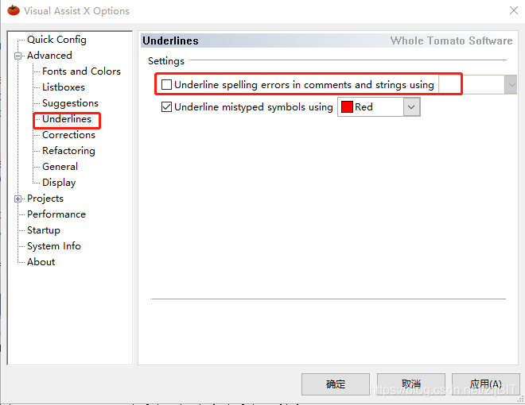Open the Performance page
525x405 pixels.
(56, 214)
